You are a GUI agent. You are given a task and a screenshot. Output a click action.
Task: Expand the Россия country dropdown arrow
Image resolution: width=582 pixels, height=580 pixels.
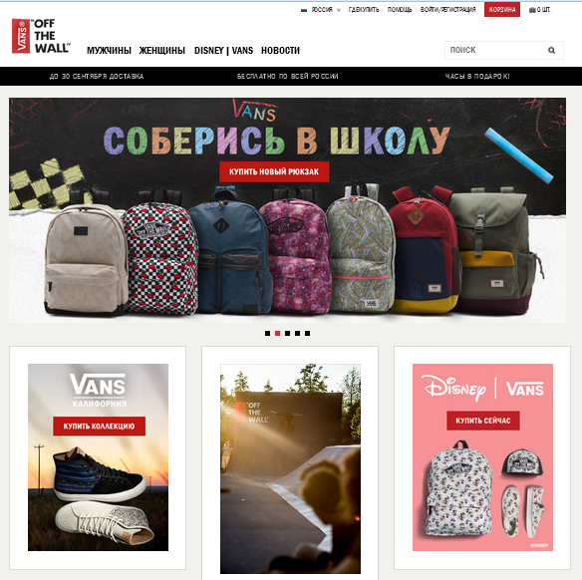point(338,10)
